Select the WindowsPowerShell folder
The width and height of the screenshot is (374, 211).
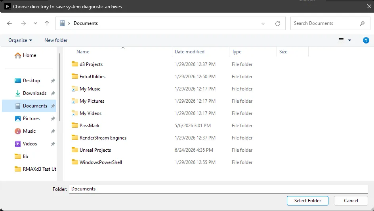101,162
